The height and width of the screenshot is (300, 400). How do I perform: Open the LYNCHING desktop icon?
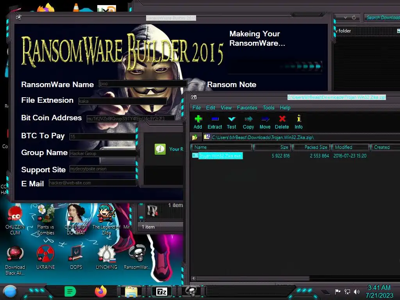[x=106, y=258]
